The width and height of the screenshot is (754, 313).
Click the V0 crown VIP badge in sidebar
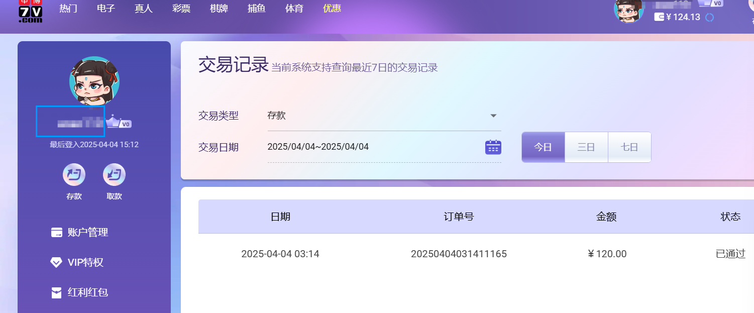point(119,122)
